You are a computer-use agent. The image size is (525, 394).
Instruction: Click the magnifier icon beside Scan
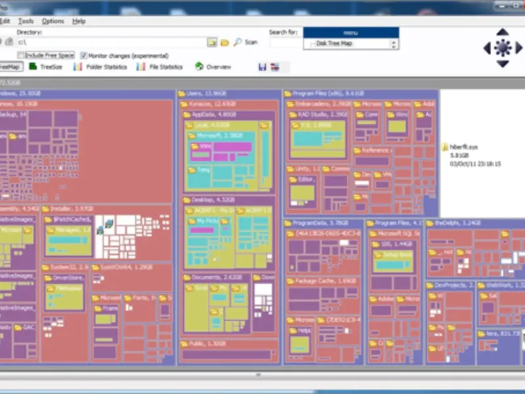click(x=238, y=42)
